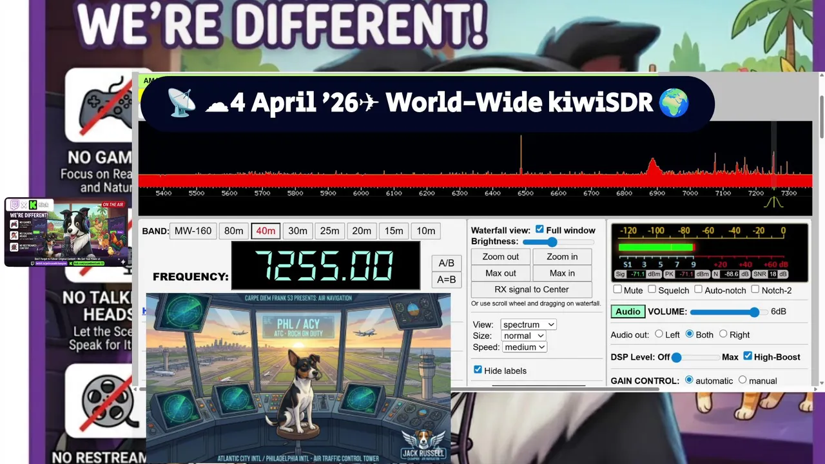
Task: Adjust the waterfall Brightness slider
Action: tap(558, 242)
